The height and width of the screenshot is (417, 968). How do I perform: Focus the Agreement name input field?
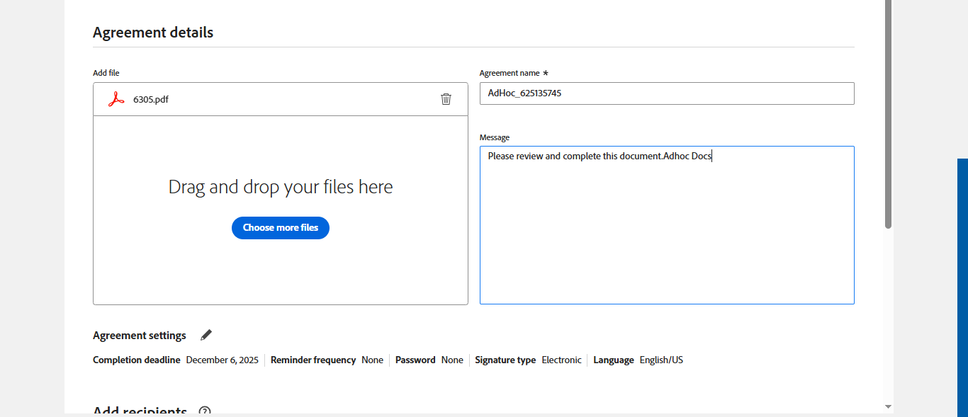coord(666,93)
